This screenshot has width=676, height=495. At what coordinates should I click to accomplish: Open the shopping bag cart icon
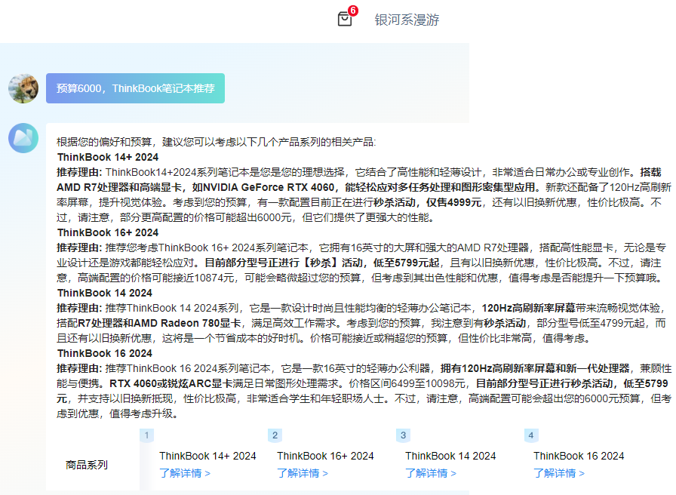[345, 19]
